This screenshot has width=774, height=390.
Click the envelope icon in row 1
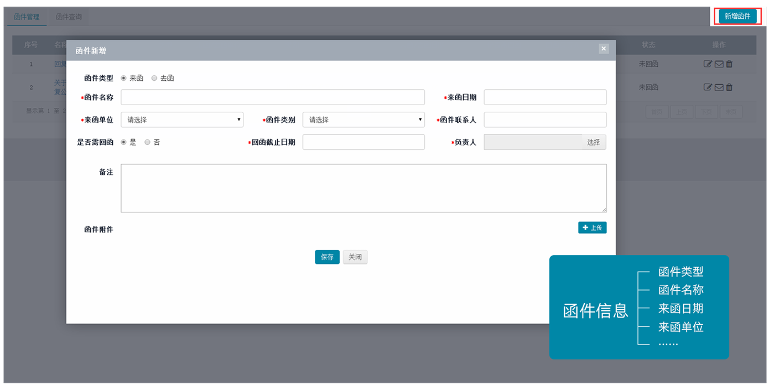pos(719,64)
